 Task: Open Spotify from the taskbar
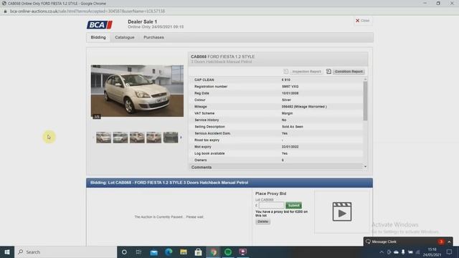pyautogui.click(x=228, y=252)
